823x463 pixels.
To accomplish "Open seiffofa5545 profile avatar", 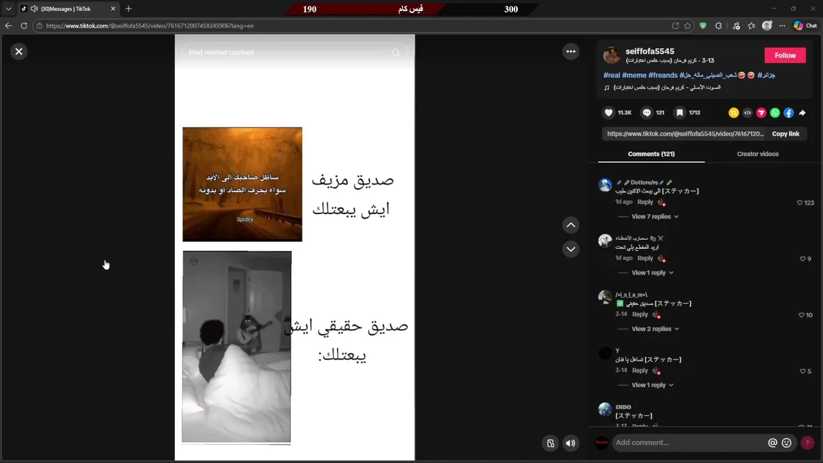I will tap(611, 55).
